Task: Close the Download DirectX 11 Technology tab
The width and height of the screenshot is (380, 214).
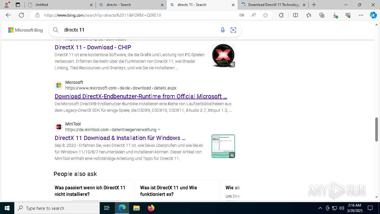Action: tap(304, 5)
